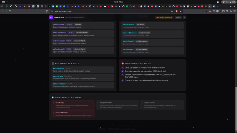Click 'Check for proper zero address validation'
The width and height of the screenshot is (237, 133).
click(x=146, y=80)
